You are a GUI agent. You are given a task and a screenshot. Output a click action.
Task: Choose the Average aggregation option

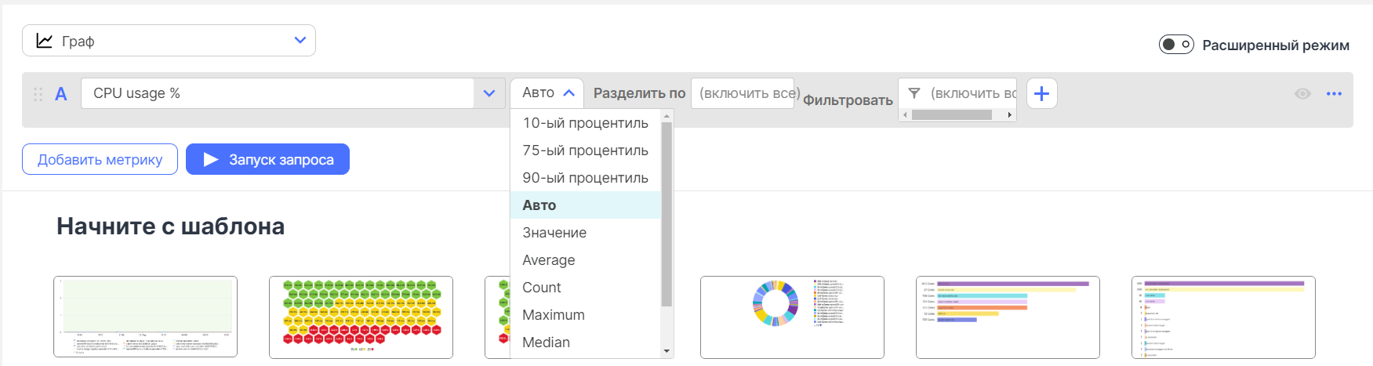pyautogui.click(x=548, y=260)
